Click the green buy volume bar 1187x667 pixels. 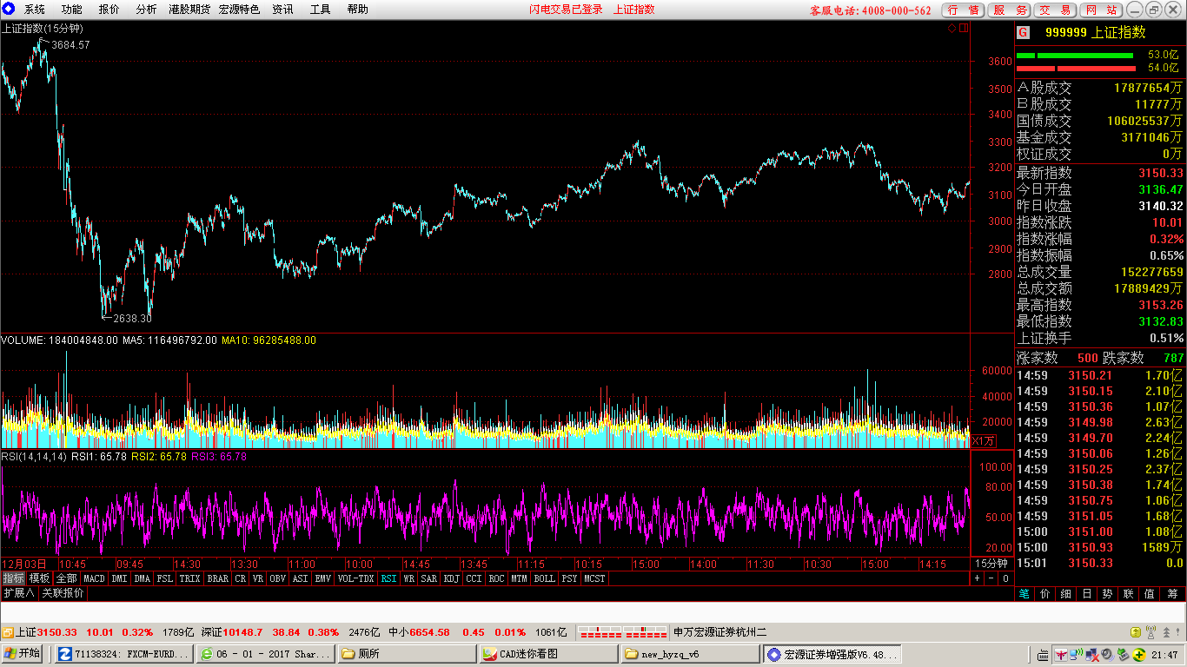(x=1075, y=55)
